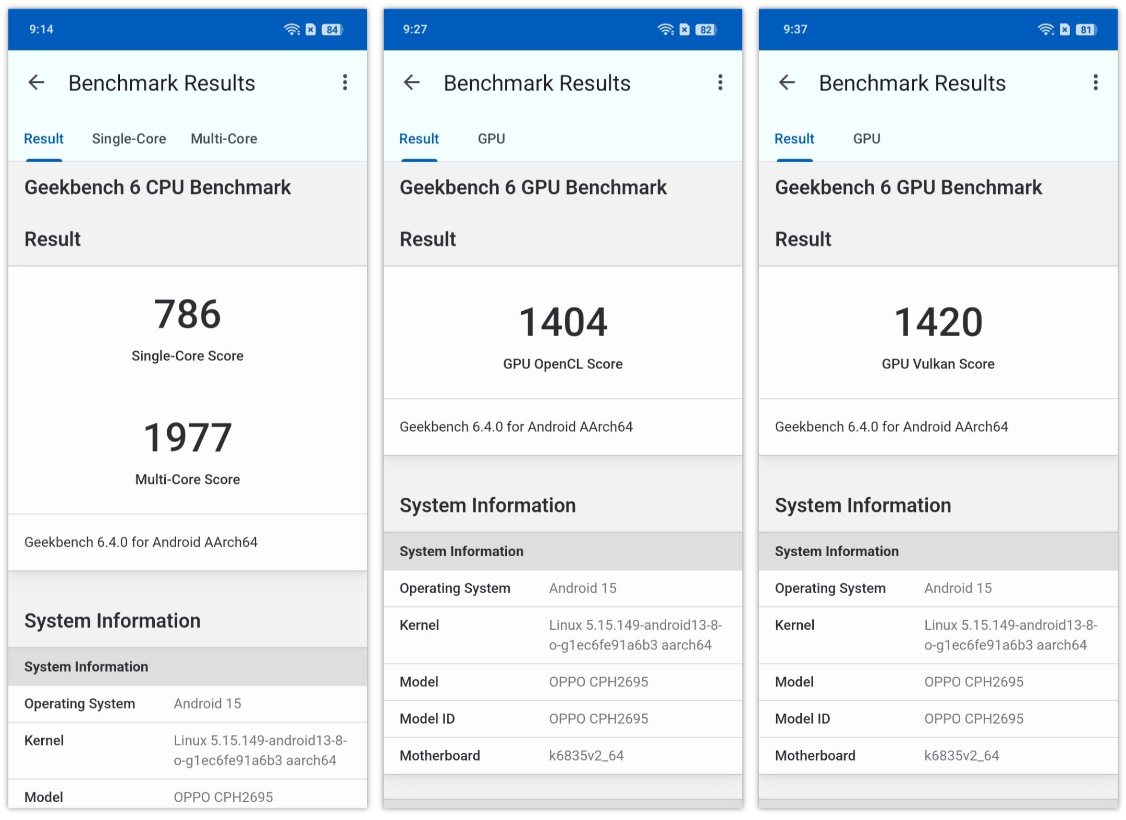Select the Geekbench 6.4.0 version text
1126x820 pixels.
click(141, 542)
